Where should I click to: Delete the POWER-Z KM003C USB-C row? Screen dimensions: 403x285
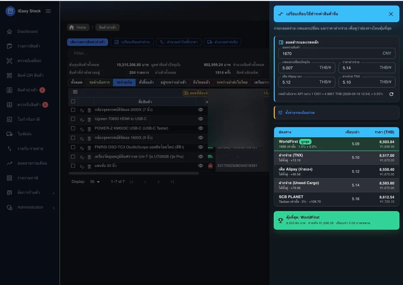(x=89, y=129)
